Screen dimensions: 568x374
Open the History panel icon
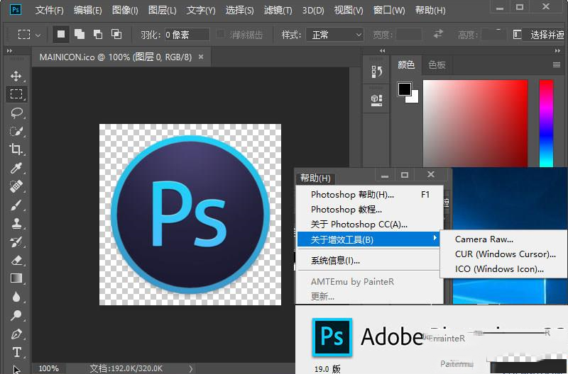click(x=377, y=72)
